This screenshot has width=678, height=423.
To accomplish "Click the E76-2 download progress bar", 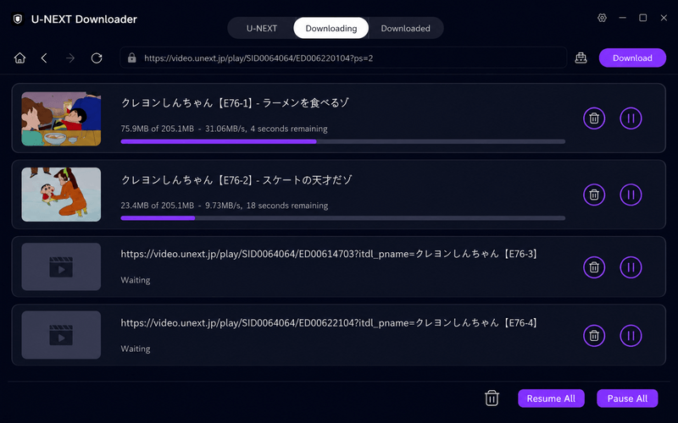I will pyautogui.click(x=343, y=218).
